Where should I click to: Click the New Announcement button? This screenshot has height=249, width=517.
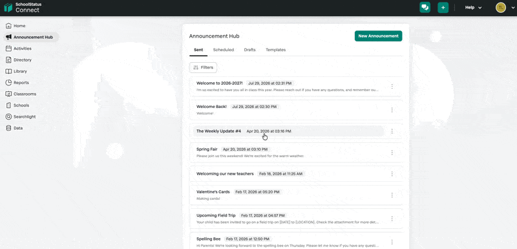(378, 36)
